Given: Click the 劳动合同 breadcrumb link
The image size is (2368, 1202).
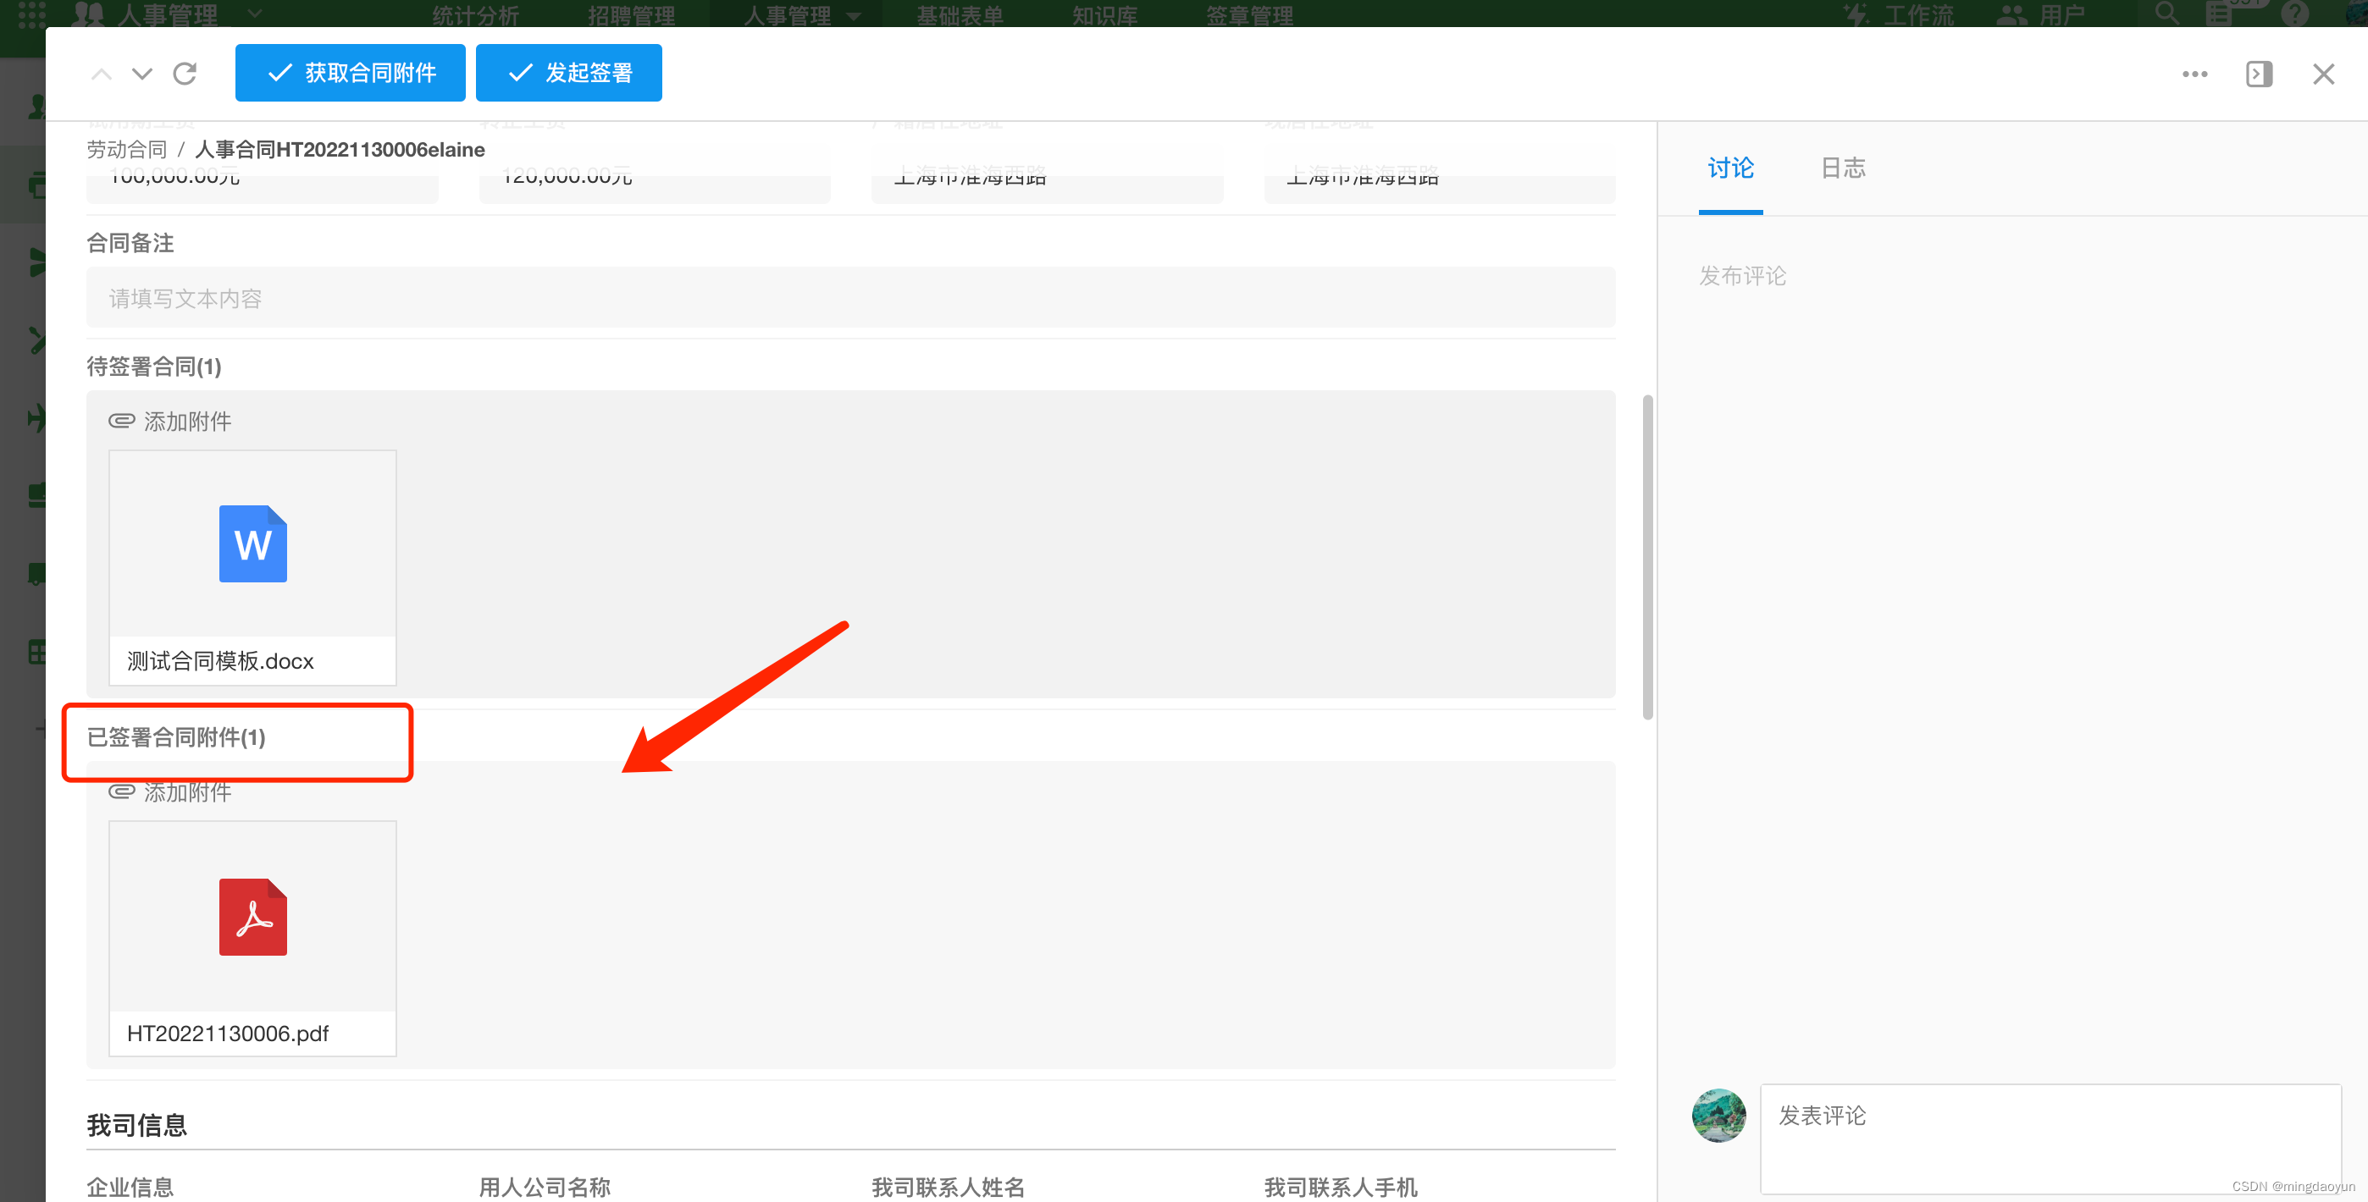Looking at the screenshot, I should [x=127, y=150].
